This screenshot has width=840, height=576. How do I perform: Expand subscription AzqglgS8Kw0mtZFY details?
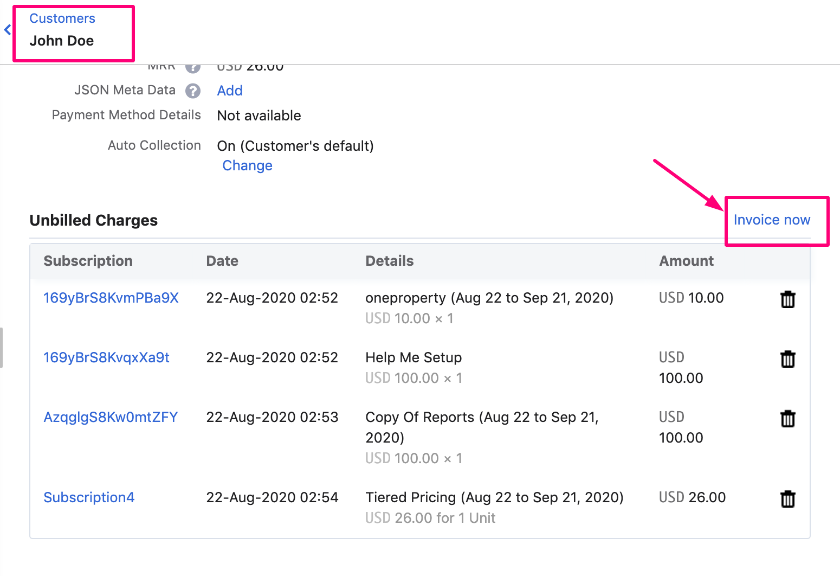pos(111,417)
